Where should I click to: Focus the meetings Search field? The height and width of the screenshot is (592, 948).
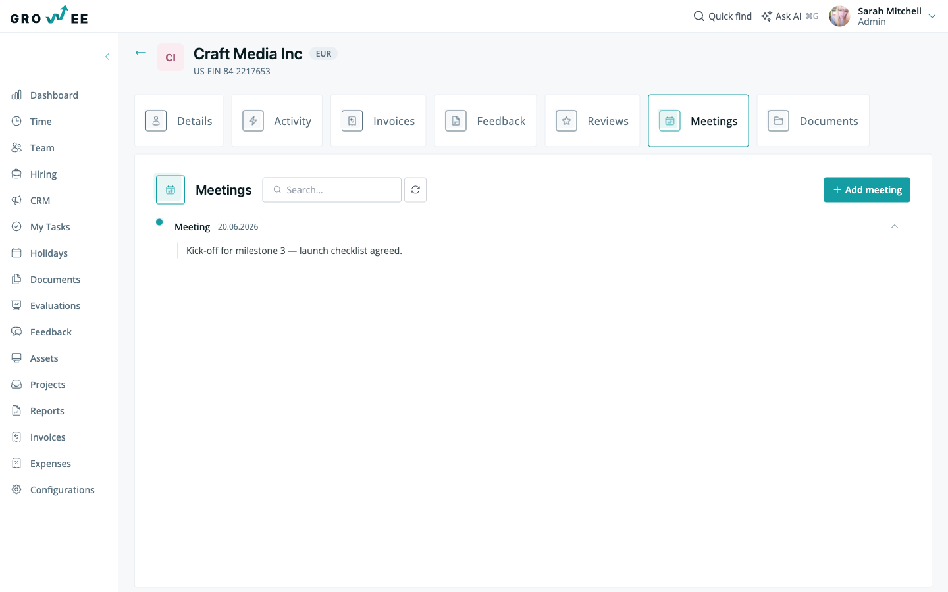[332, 190]
